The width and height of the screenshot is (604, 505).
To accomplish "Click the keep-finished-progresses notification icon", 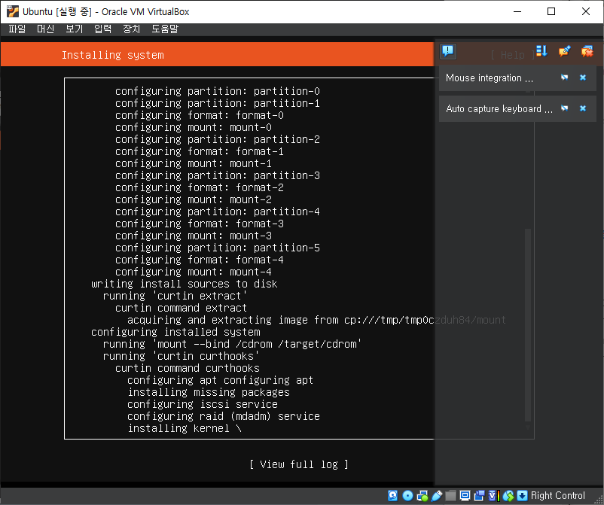I will tap(564, 51).
